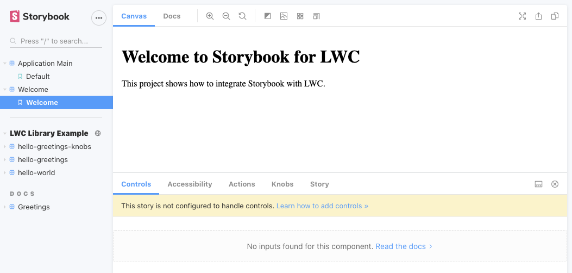Screen dimensions: 572x273
Task: Click the project description paragraph
Action: click(x=223, y=84)
